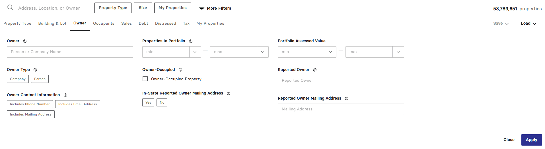Open the Building & Lot tab

pyautogui.click(x=52, y=24)
